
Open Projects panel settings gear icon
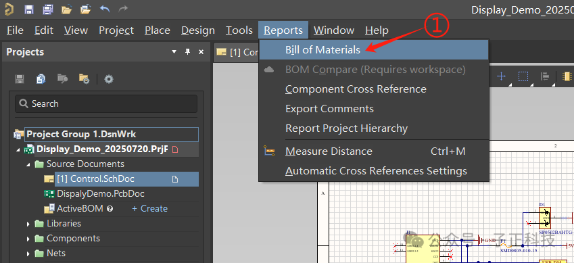click(109, 78)
